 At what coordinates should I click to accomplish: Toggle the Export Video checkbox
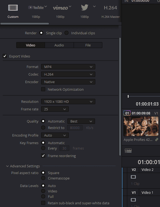(x=5, y=56)
